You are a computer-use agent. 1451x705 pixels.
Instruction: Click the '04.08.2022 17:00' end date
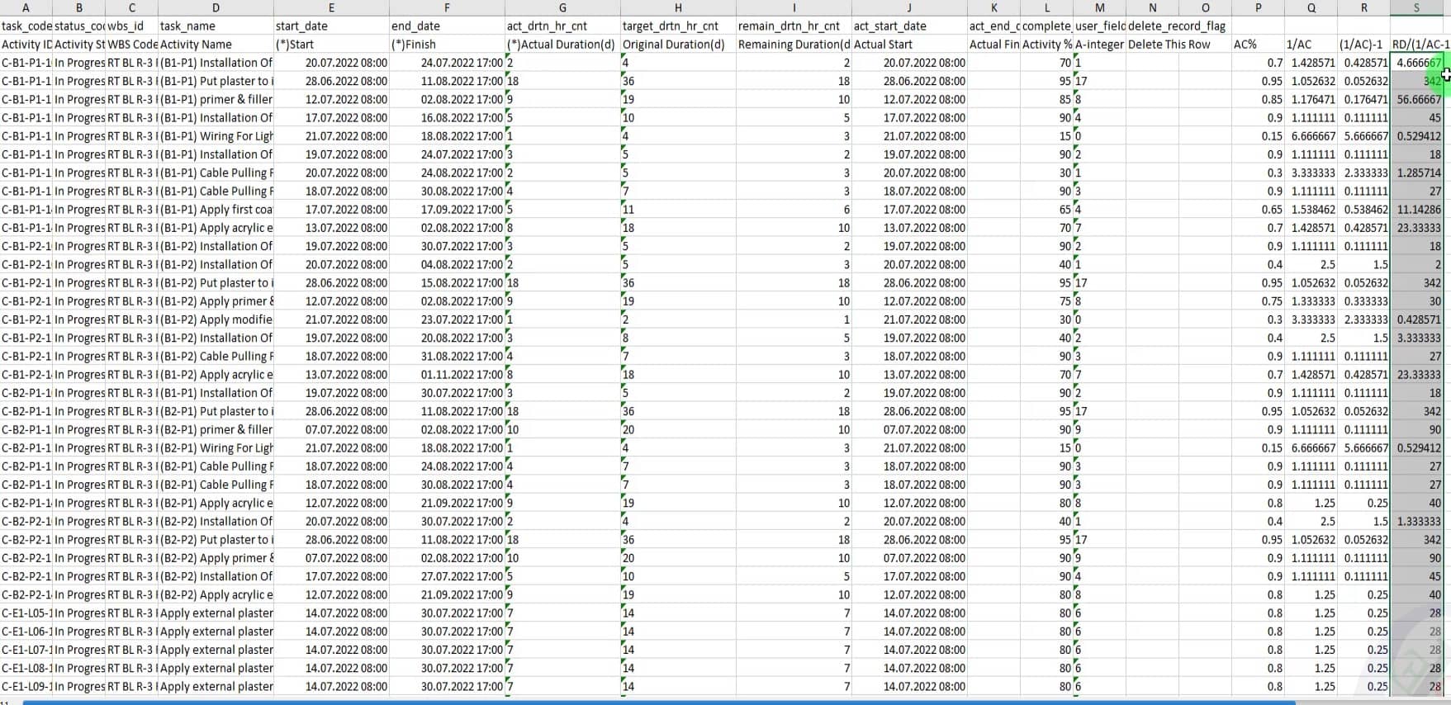(x=447, y=264)
